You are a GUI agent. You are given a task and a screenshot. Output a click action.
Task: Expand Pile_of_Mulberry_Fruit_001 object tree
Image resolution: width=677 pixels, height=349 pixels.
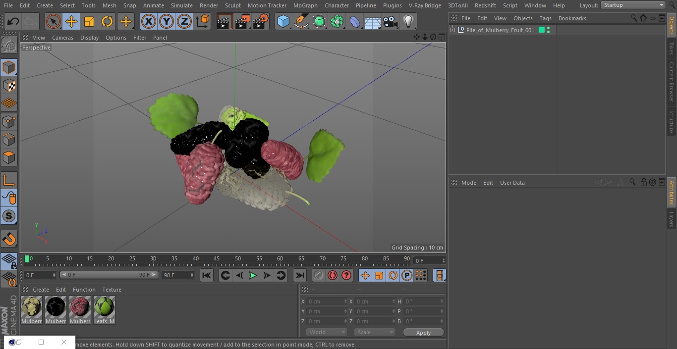pyautogui.click(x=452, y=30)
